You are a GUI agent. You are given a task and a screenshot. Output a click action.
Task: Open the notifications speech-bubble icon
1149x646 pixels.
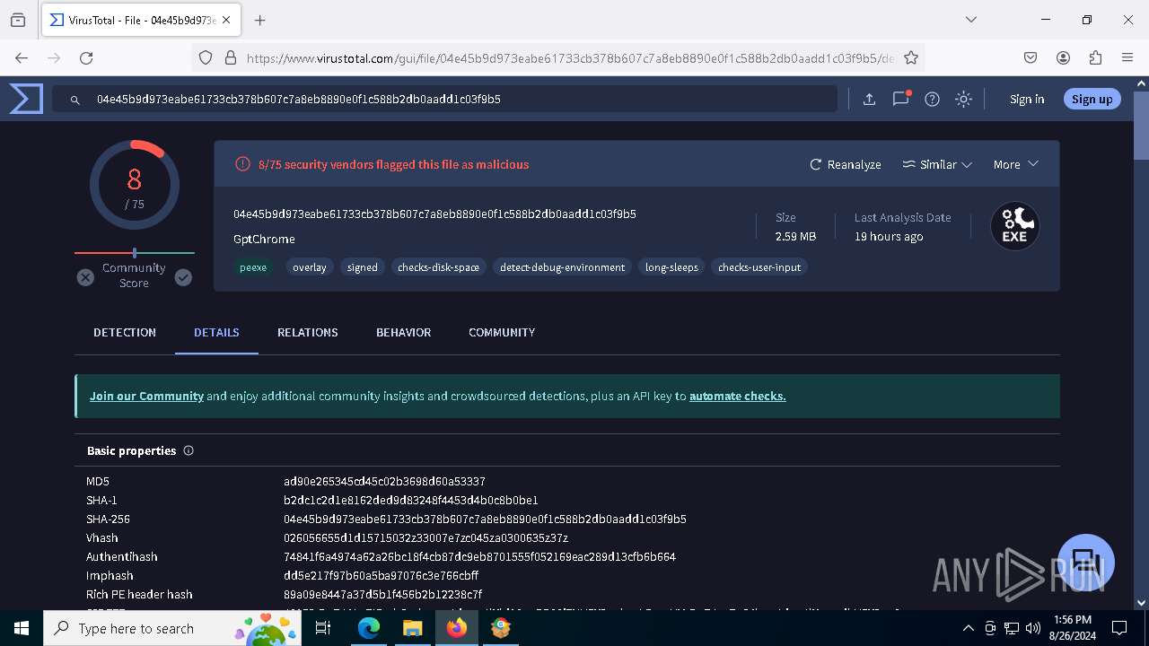900,100
